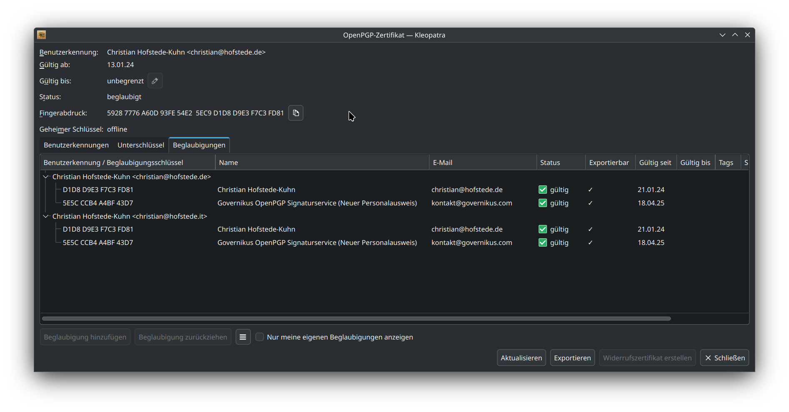Viewport: 789px width, 412px height.
Task: Close the dialog with the Schließen button
Action: (724, 358)
